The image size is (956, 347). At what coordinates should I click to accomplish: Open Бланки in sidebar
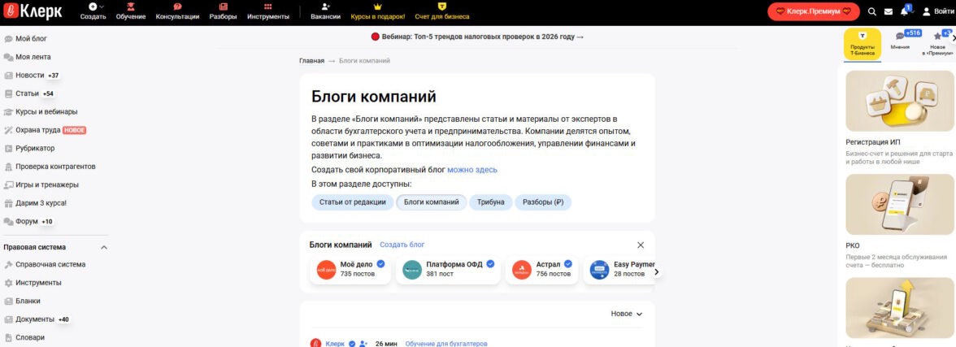(x=23, y=301)
